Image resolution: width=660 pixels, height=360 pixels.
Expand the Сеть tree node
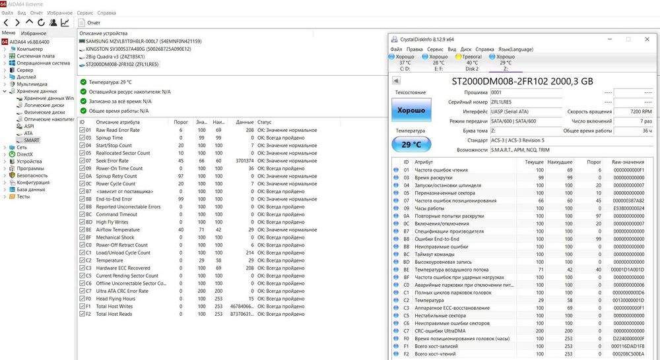coord(5,148)
